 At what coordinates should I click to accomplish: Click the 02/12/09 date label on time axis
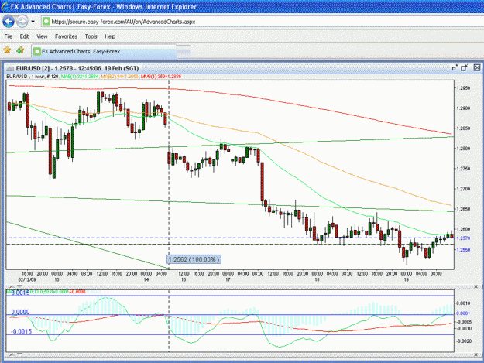click(27, 279)
